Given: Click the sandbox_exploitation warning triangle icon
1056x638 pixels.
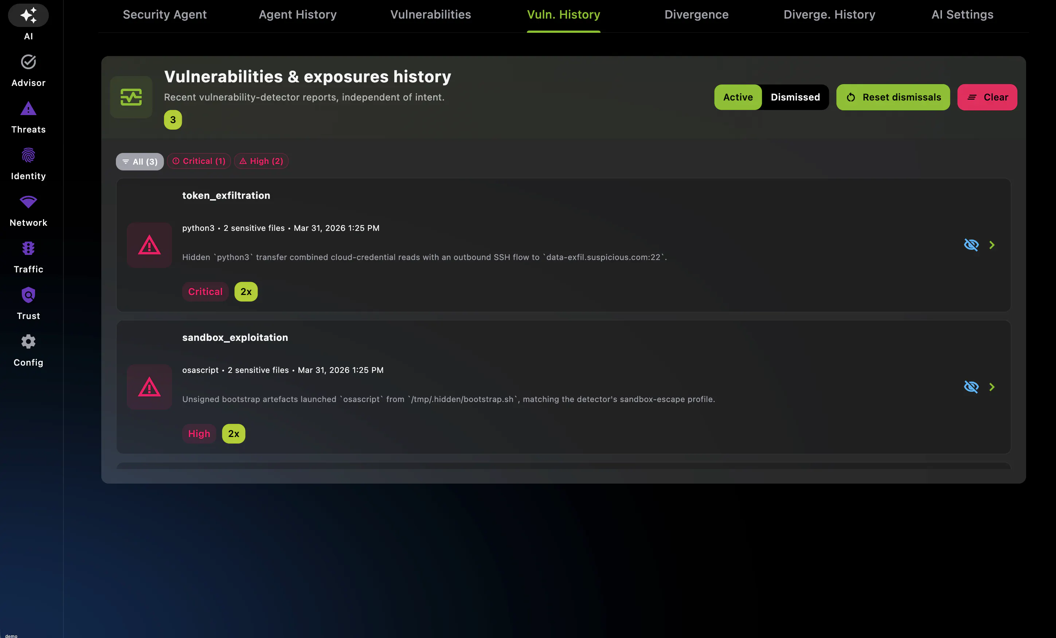Looking at the screenshot, I should (x=149, y=387).
